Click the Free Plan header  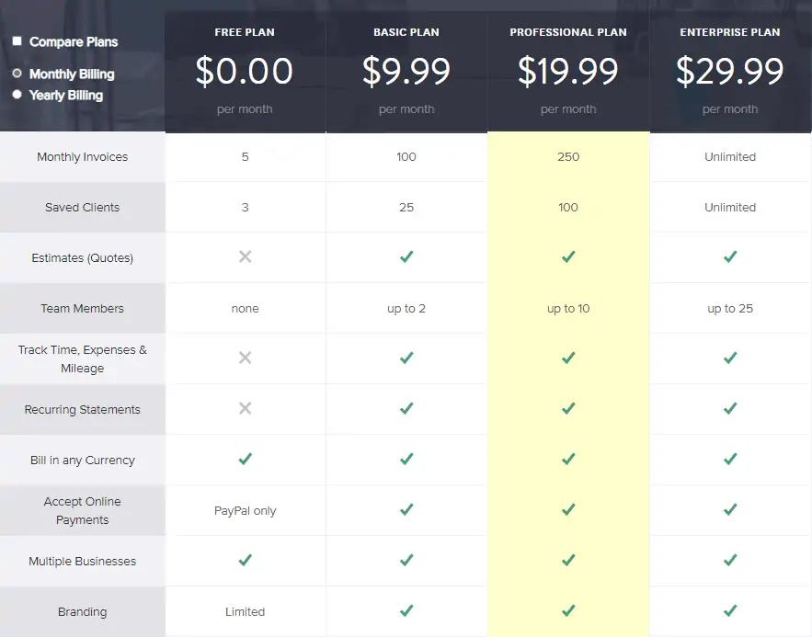pos(245,32)
